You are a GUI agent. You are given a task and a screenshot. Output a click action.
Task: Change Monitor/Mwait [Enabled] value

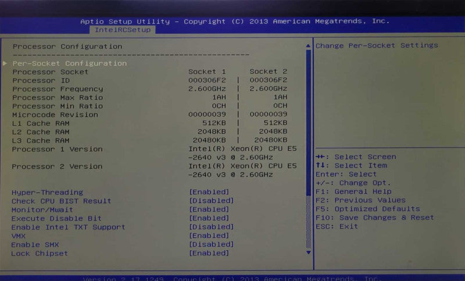(x=209, y=209)
